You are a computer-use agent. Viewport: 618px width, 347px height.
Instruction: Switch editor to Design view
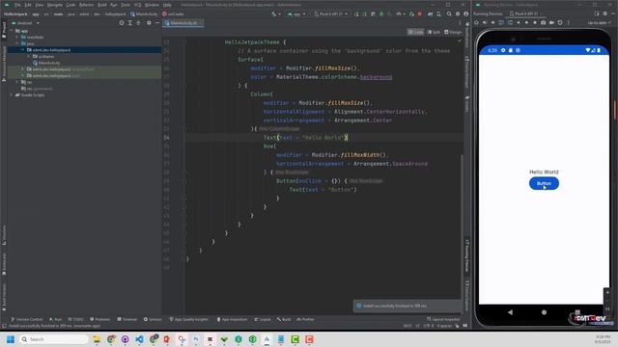[453, 32]
